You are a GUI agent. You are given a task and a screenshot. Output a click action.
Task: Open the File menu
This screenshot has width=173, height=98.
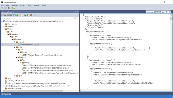tap(2, 5)
